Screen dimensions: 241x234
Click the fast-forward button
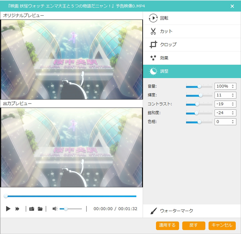click(x=17, y=209)
